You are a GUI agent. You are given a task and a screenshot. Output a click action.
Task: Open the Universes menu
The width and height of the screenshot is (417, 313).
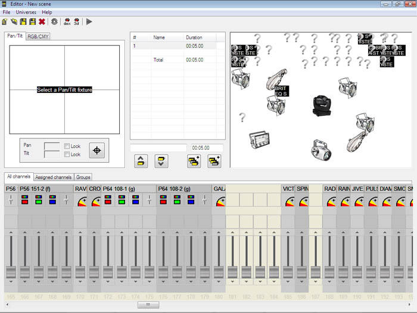click(x=26, y=12)
